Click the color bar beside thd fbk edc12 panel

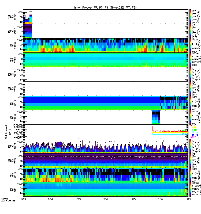click(190, 103)
